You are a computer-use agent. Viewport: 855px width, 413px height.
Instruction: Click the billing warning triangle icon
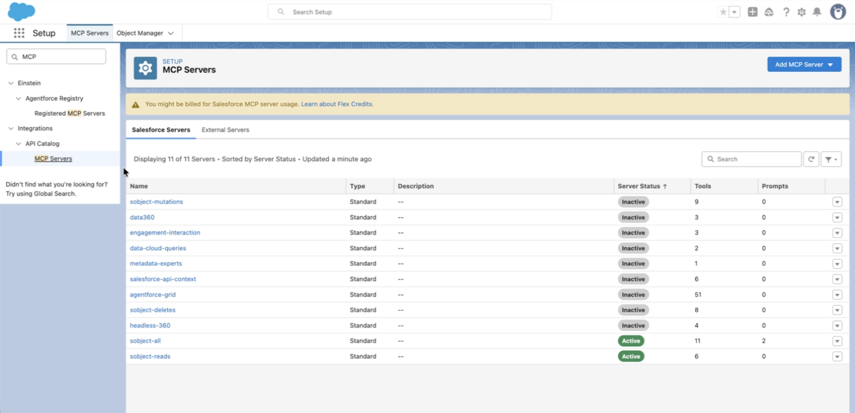pyautogui.click(x=135, y=104)
